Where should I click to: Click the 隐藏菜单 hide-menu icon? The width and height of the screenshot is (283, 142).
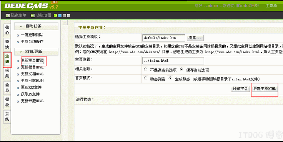(8, 16)
